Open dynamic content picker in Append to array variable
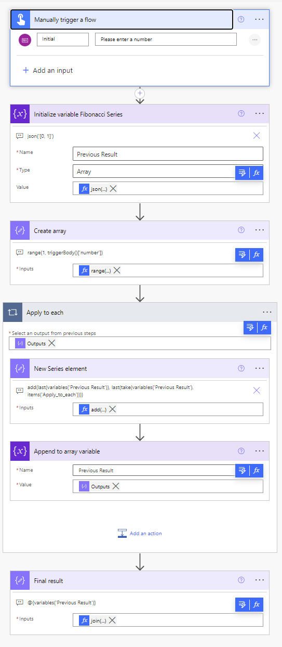282x647 pixels. 242,470
